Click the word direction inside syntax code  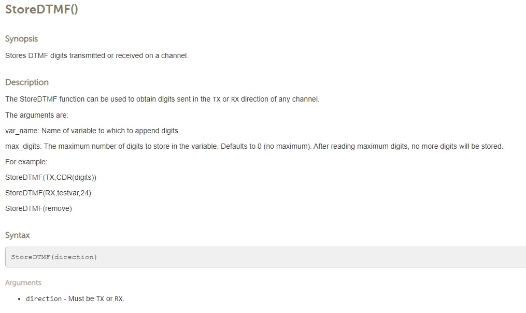(74, 257)
